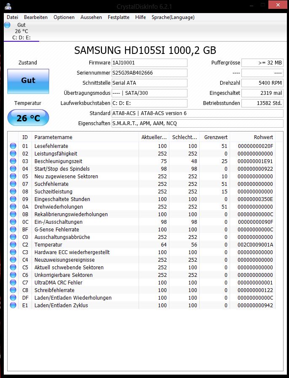Click status orb of G-Sense Fehlerrate row
Screen dimensions: 289x378
coord(13,230)
